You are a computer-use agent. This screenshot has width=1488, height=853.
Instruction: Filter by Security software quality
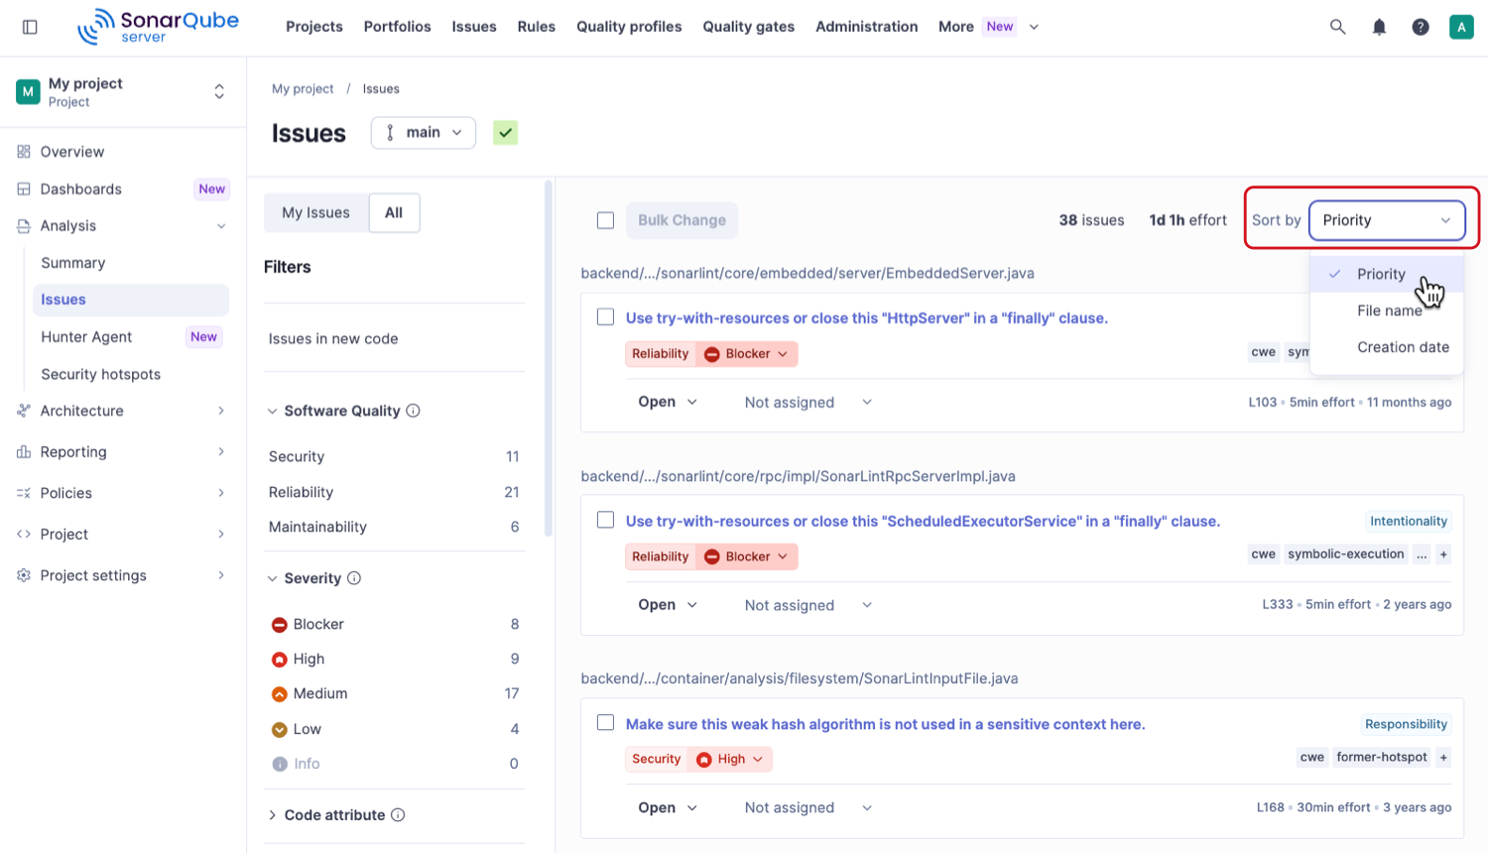click(x=394, y=456)
